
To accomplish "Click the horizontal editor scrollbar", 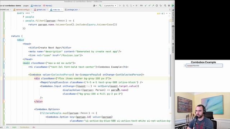I will point(69,125).
